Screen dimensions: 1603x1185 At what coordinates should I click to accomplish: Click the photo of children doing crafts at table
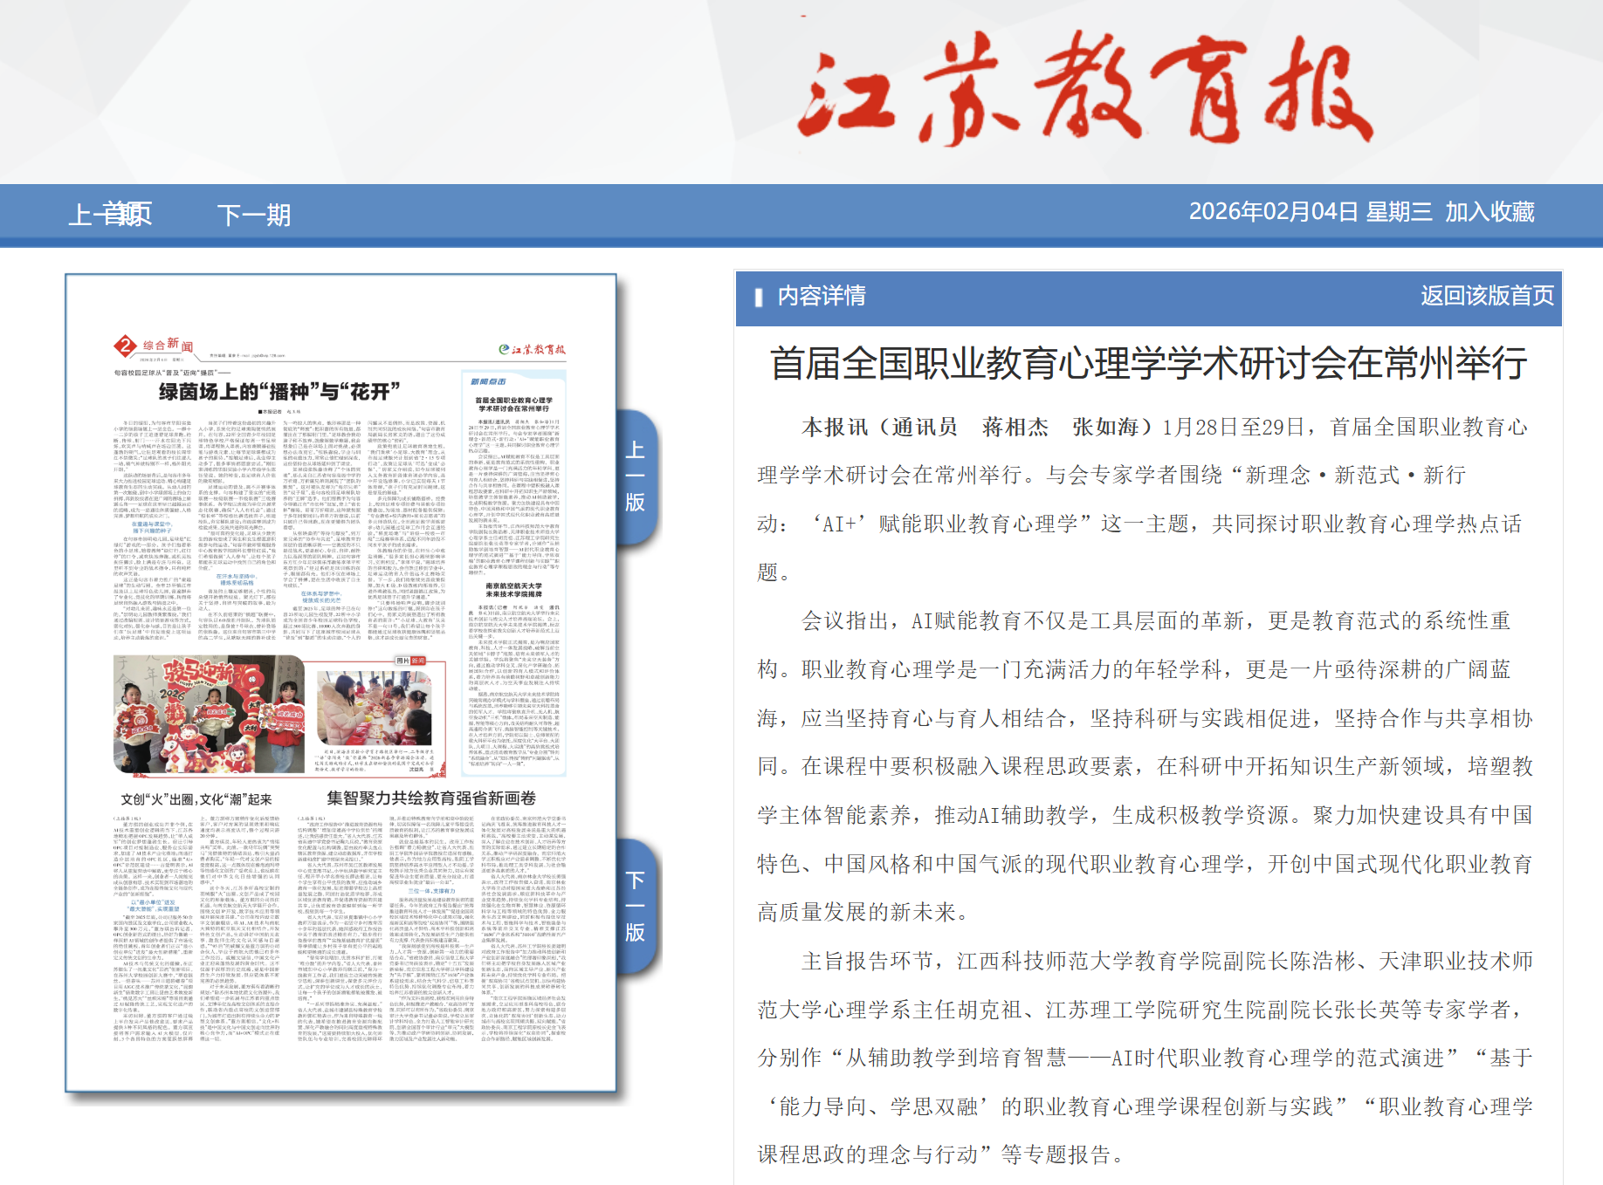(x=374, y=707)
